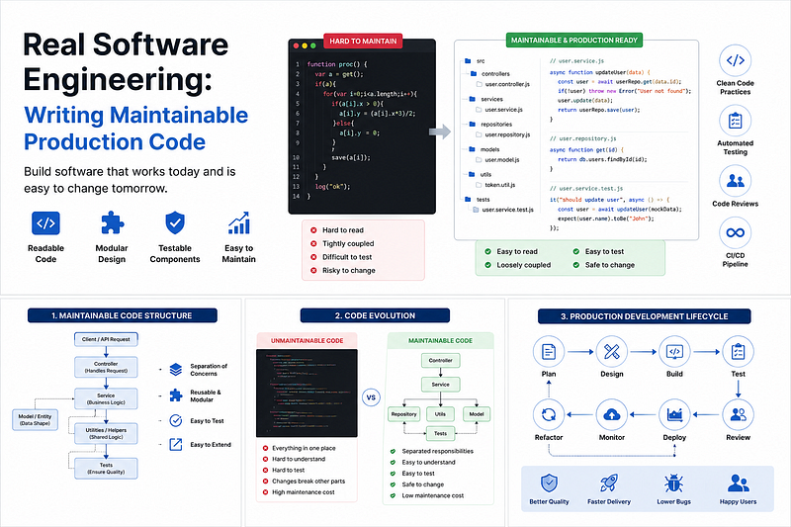Click the MAINTAINABLE CODE green heading
The image size is (791, 527).
(440, 340)
